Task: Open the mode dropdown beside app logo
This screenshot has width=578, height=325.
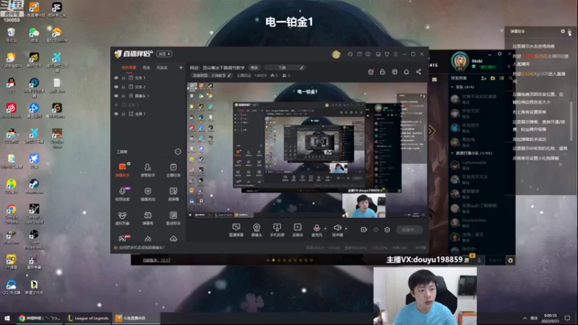Action: pyautogui.click(x=164, y=53)
